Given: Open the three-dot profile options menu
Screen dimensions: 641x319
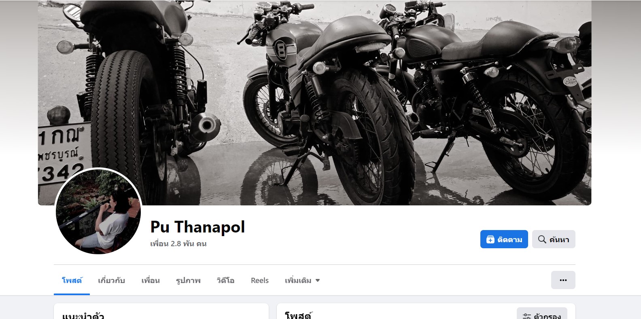Looking at the screenshot, I should pos(563,280).
